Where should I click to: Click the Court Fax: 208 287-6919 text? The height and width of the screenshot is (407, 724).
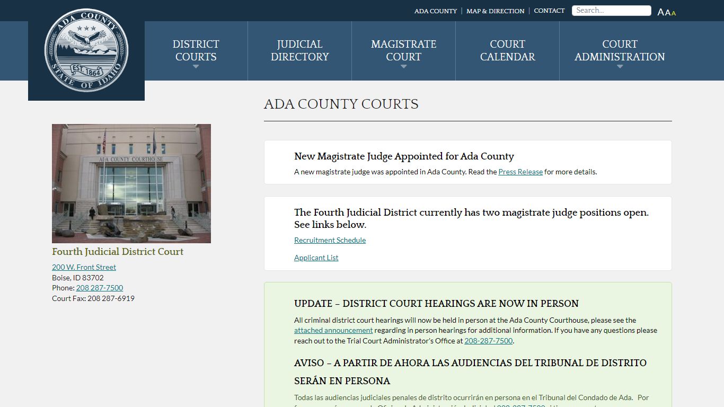click(93, 298)
